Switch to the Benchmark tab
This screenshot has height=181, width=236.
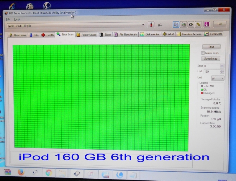18,35
